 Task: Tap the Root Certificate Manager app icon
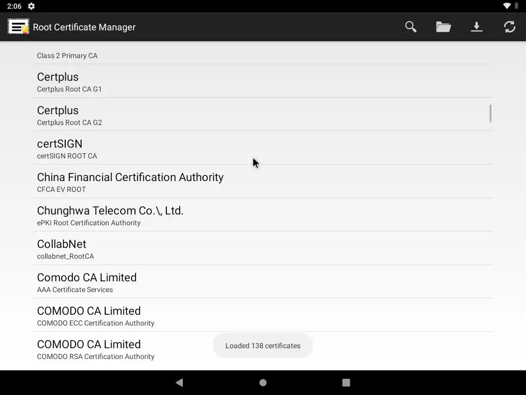pyautogui.click(x=18, y=27)
